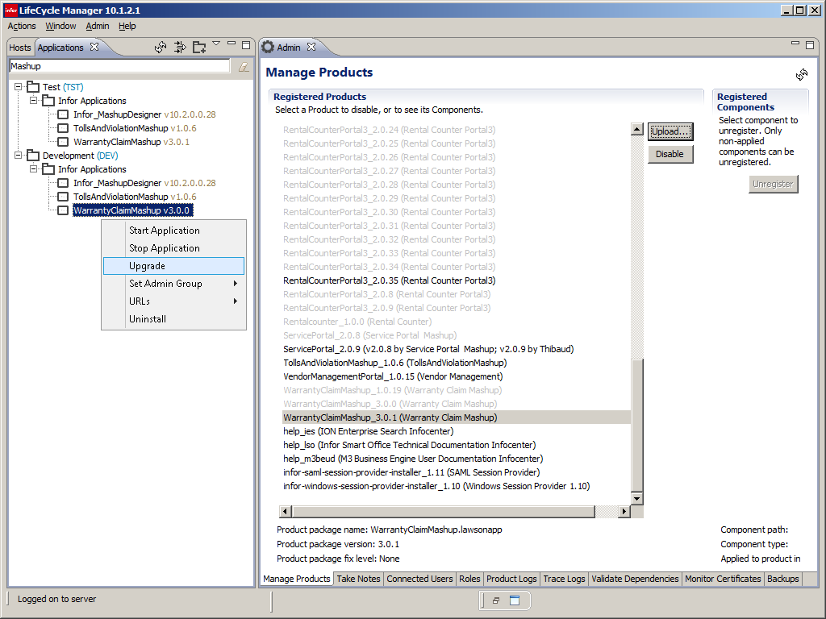Viewport: 826px width, 619px height.
Task: Click the collapse all arrows icon
Action: tap(180, 47)
